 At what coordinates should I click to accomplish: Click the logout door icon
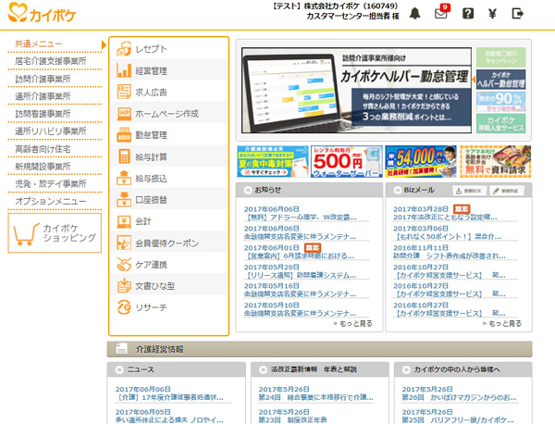517,14
